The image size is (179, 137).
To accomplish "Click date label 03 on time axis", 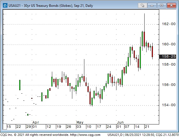I will [79, 127].
